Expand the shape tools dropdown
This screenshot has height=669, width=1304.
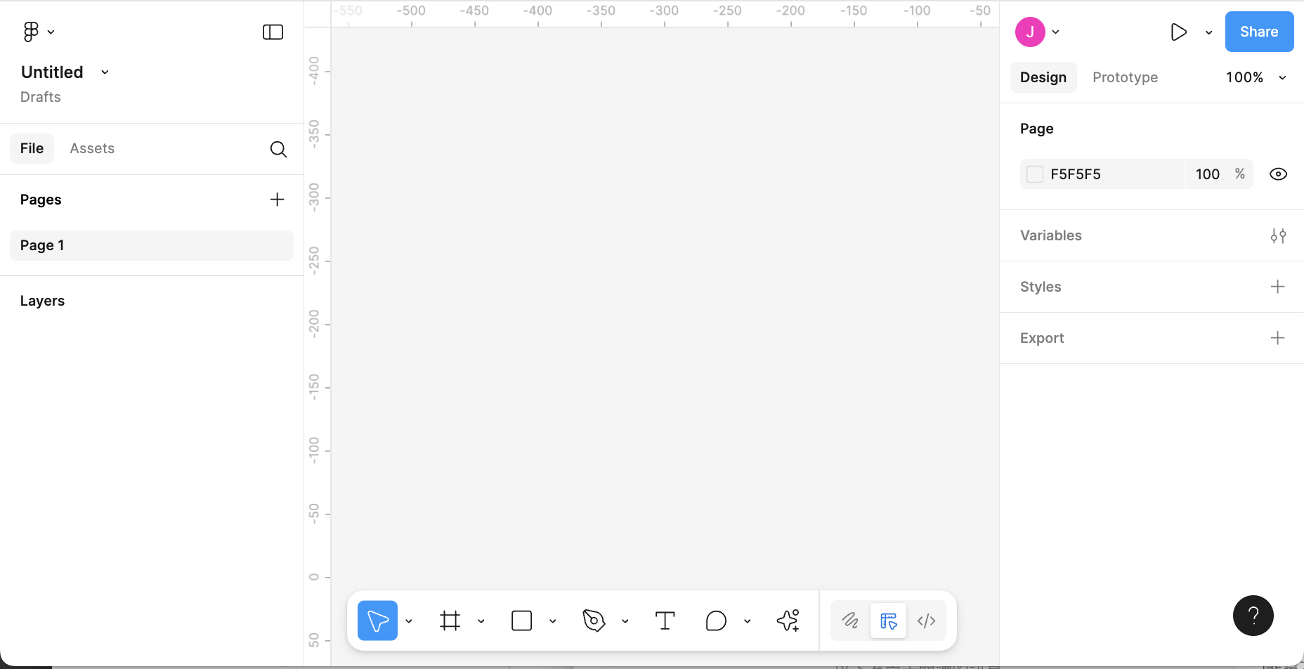point(553,621)
